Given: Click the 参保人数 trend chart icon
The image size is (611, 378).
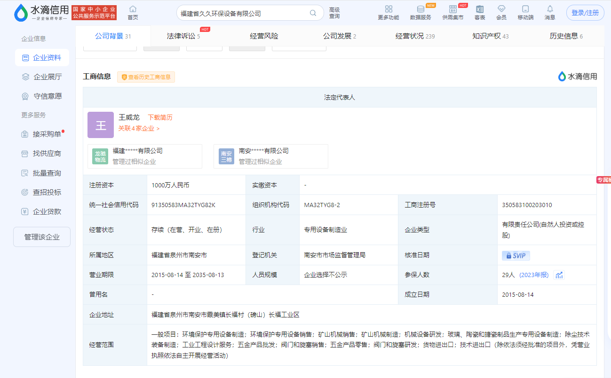Looking at the screenshot, I should (x=559, y=275).
